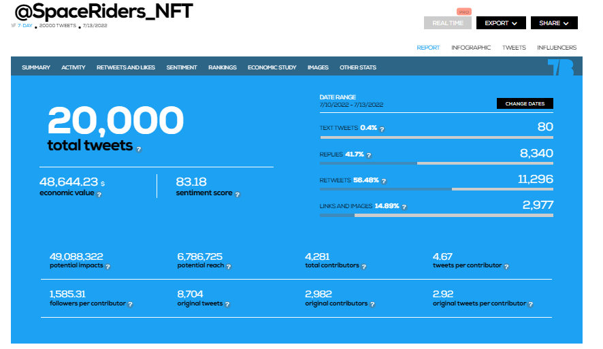Click the text tweets count 80
This screenshot has width=603, height=349.
[545, 127]
